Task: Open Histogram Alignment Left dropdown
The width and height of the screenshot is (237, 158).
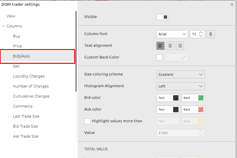Action: [181, 86]
